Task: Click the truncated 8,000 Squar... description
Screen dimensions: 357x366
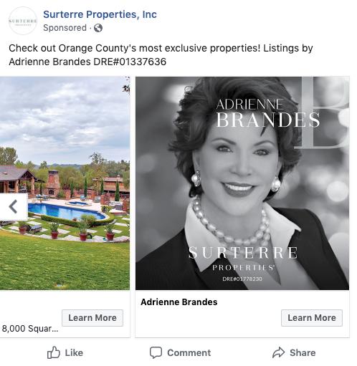Action: click(30, 329)
